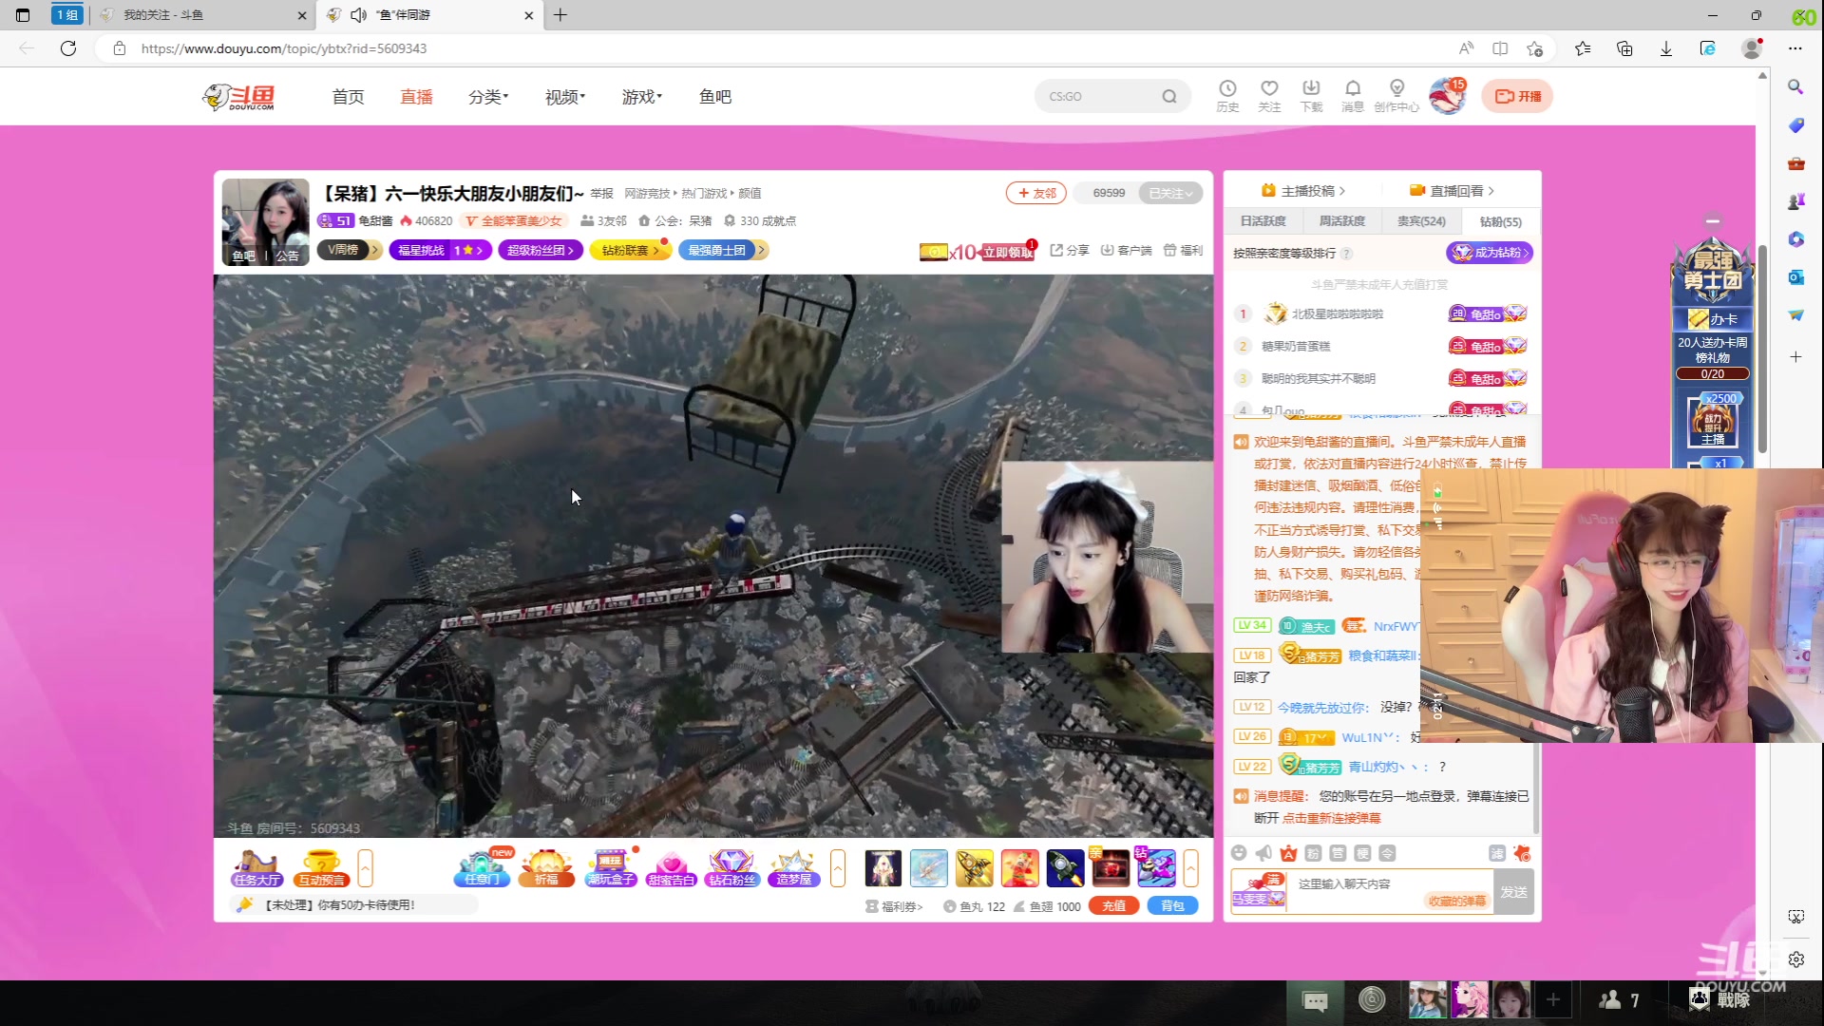The width and height of the screenshot is (1824, 1026).
Task: Click the 祈福 blessing icon
Action: pyautogui.click(x=546, y=867)
